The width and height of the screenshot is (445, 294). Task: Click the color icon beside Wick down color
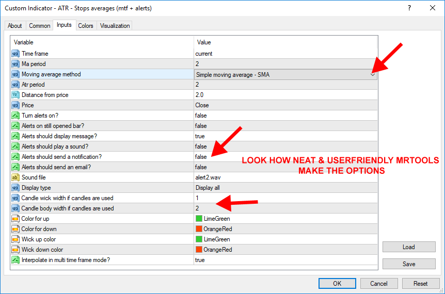[15, 250]
